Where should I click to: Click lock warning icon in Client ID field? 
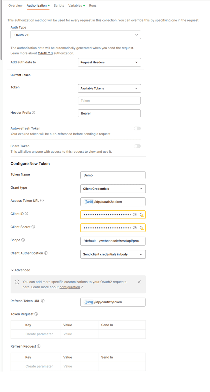click(141, 215)
